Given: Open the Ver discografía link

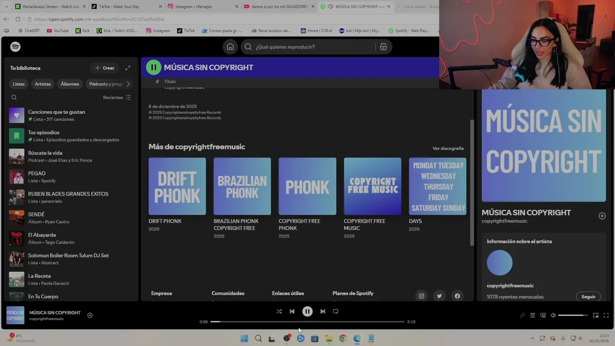Looking at the screenshot, I should pos(448,148).
